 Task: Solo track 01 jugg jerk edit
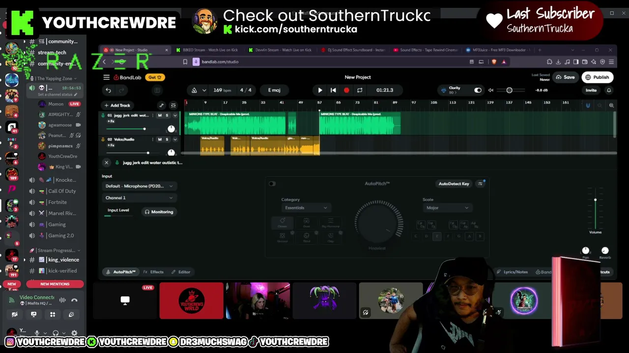167,116
